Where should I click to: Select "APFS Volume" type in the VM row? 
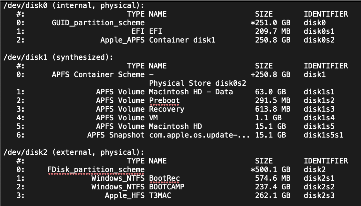click(120, 118)
